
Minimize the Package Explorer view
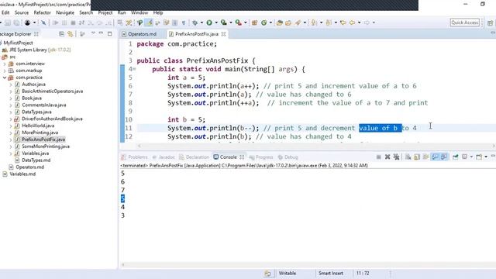click(x=101, y=33)
